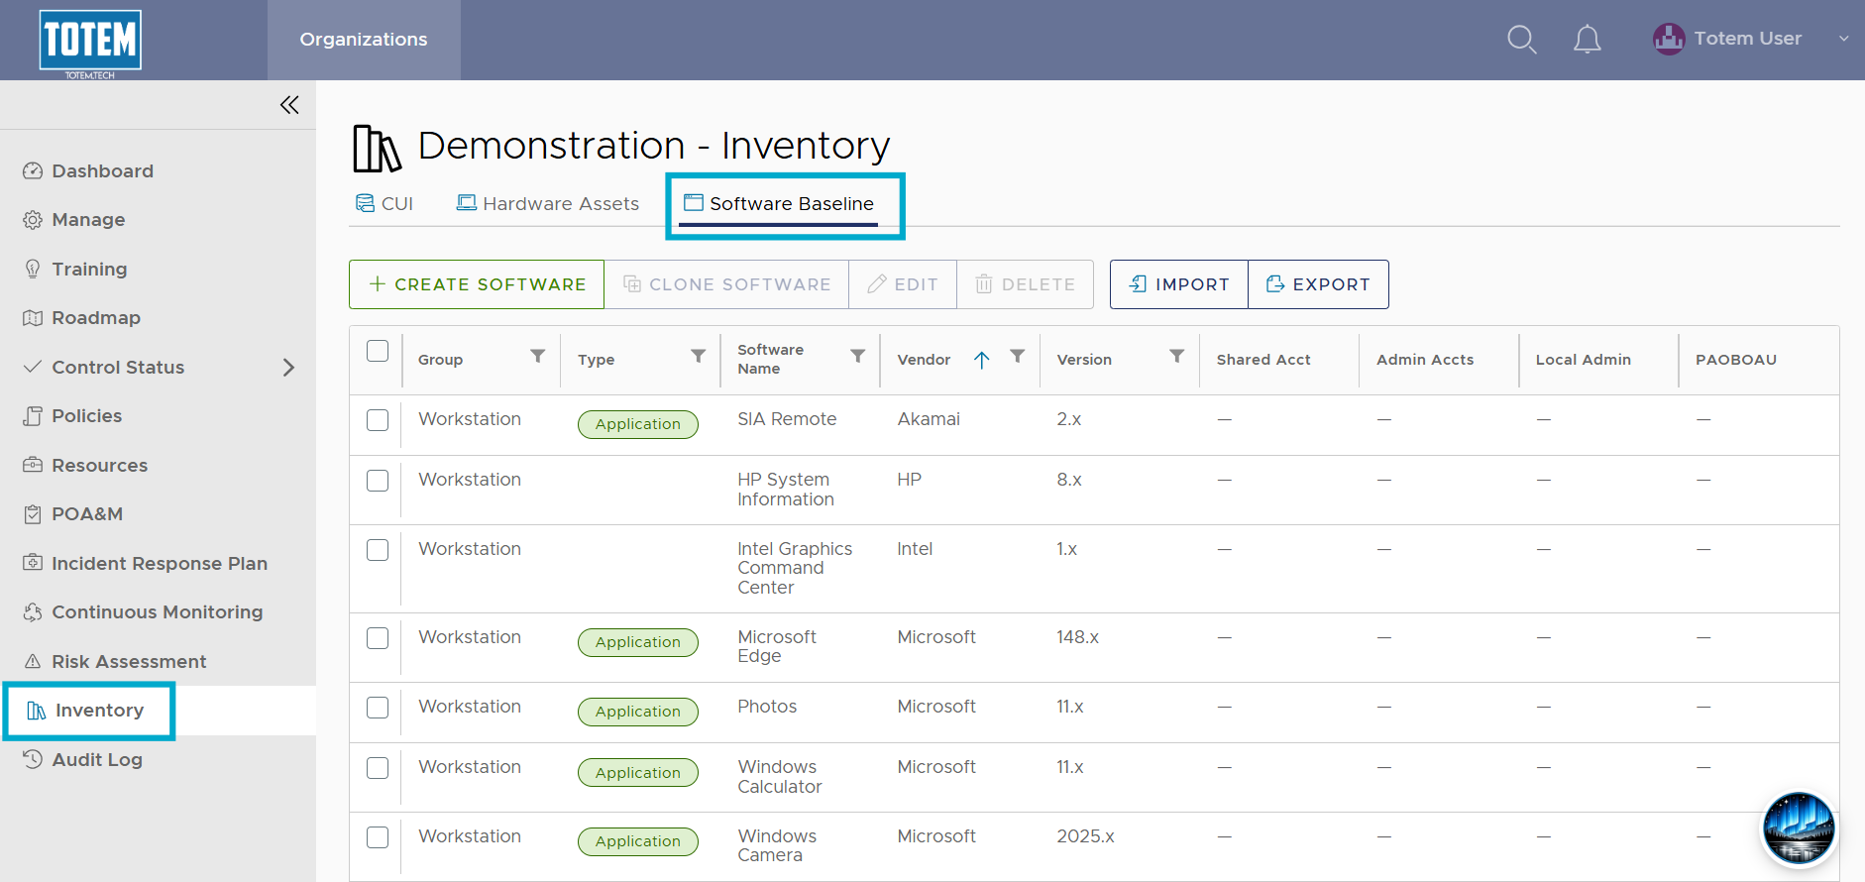Click the Delete button
Screen dimensions: 1865x882
point(1026,284)
